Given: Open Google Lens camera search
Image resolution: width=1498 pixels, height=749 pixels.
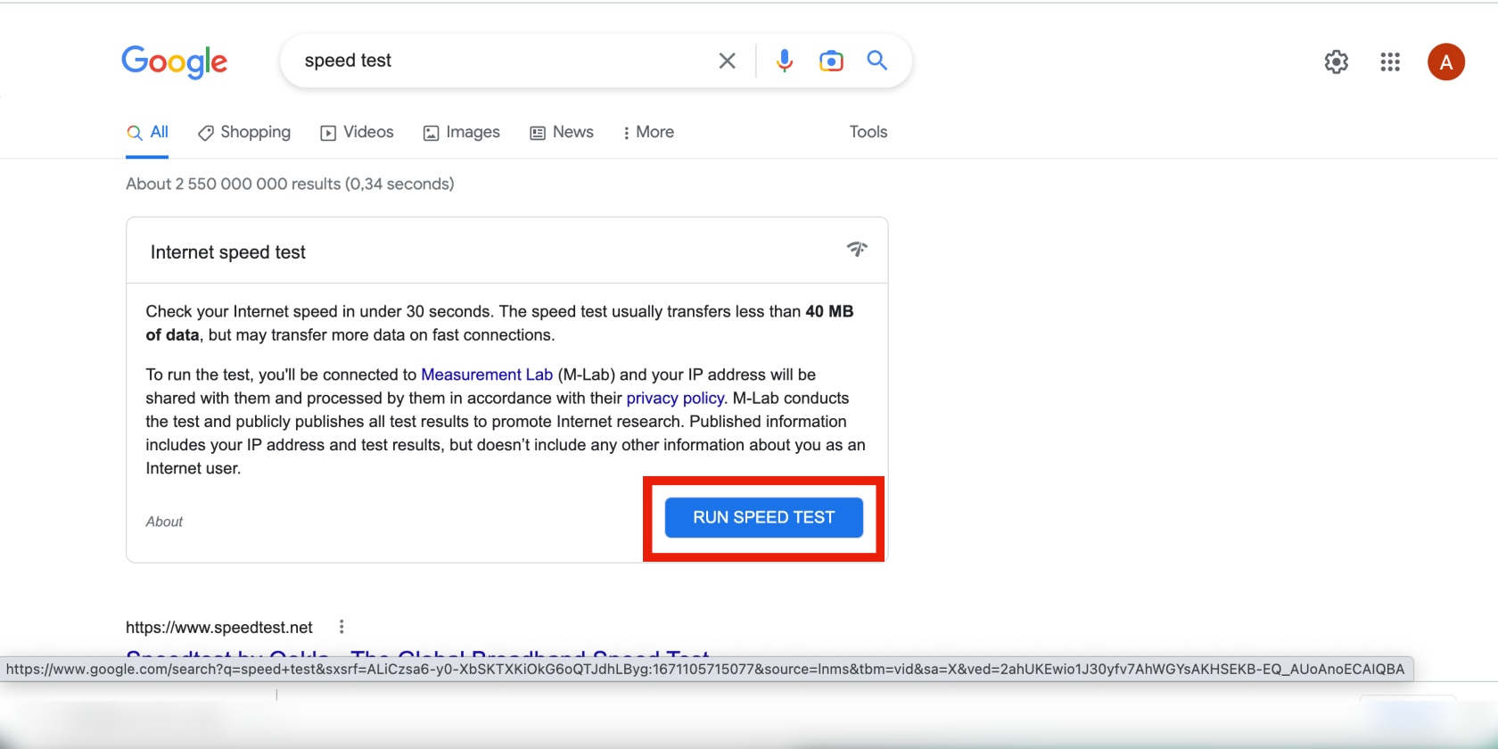Looking at the screenshot, I should coord(831,61).
